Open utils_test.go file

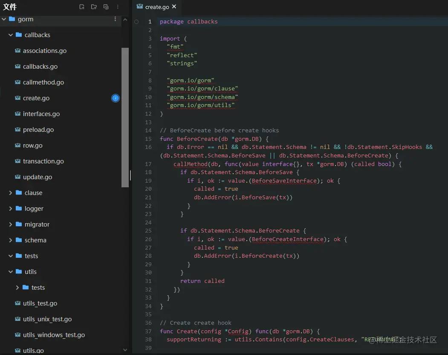[40, 303]
